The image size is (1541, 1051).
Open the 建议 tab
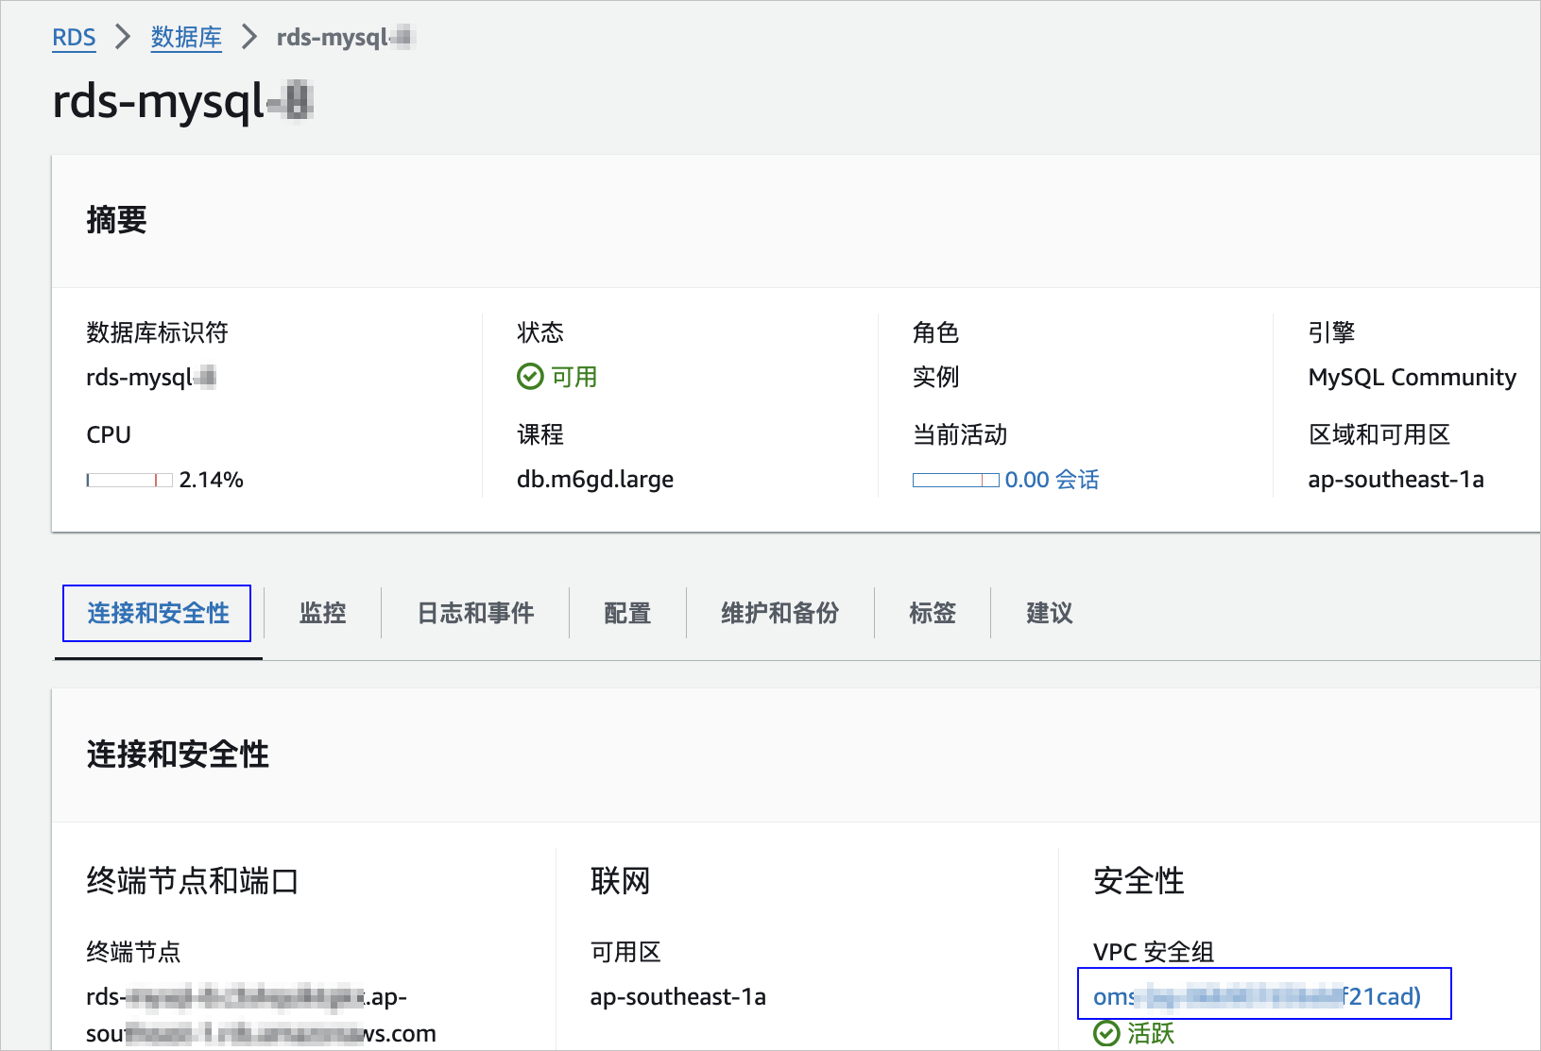1050,614
